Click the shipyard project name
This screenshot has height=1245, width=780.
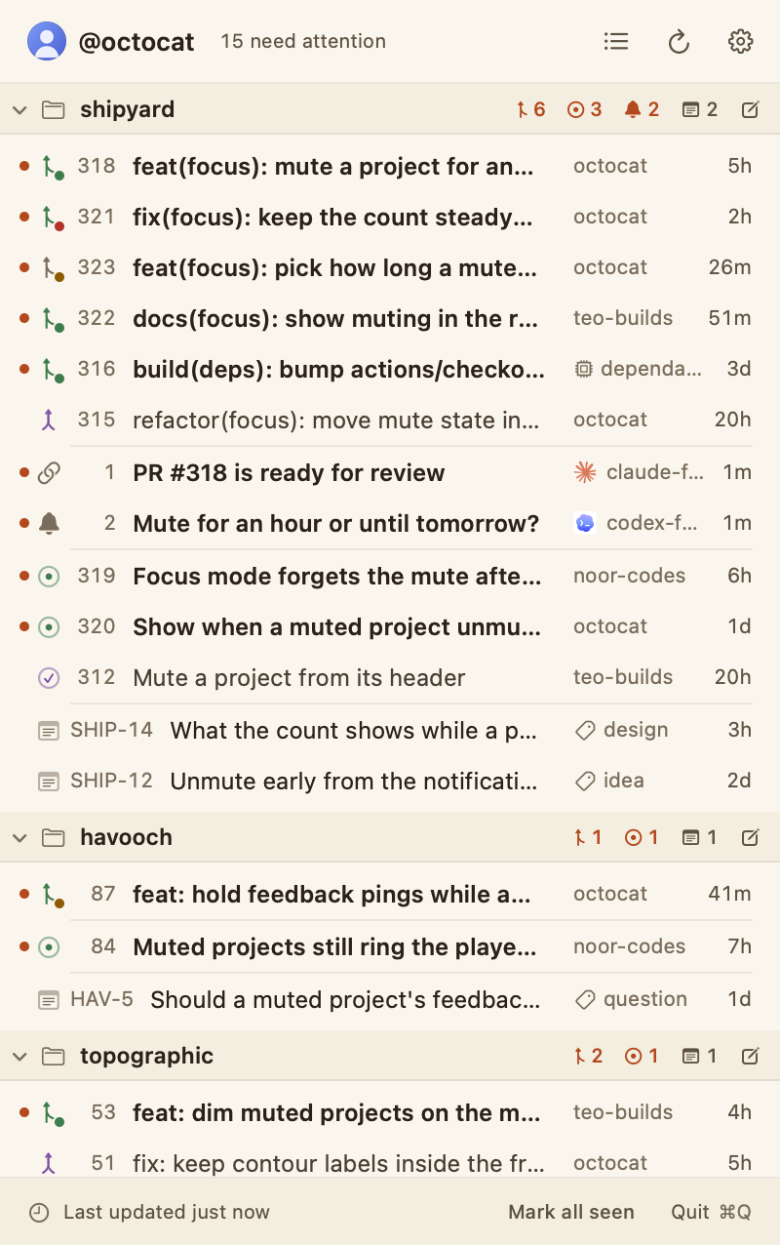click(x=127, y=109)
